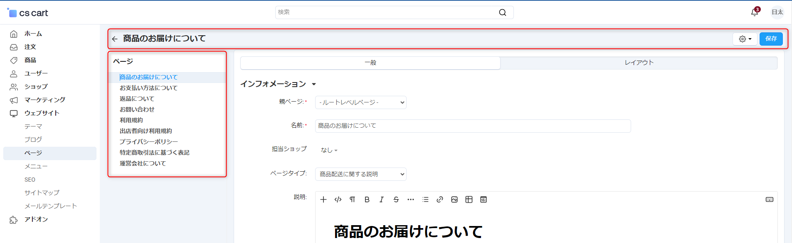Open the 親ページ dropdown
792x243 pixels.
(x=360, y=102)
